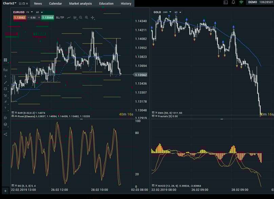This screenshot has width=274, height=199.
Task: Open SAR indicator settings icon
Action: point(13,113)
